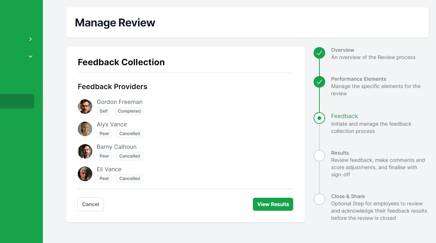The image size is (436, 243).
Task: Click the Eli Vance name
Action: click(x=109, y=169)
